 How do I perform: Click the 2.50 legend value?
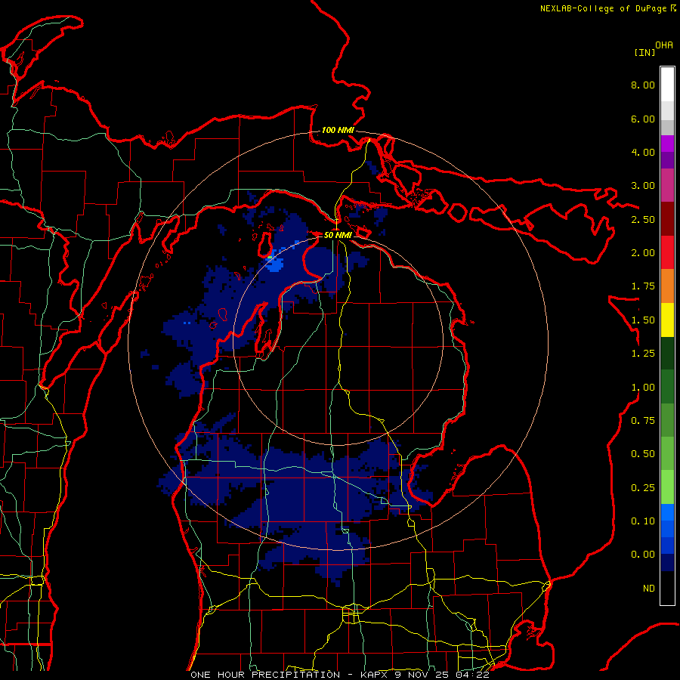tap(643, 219)
